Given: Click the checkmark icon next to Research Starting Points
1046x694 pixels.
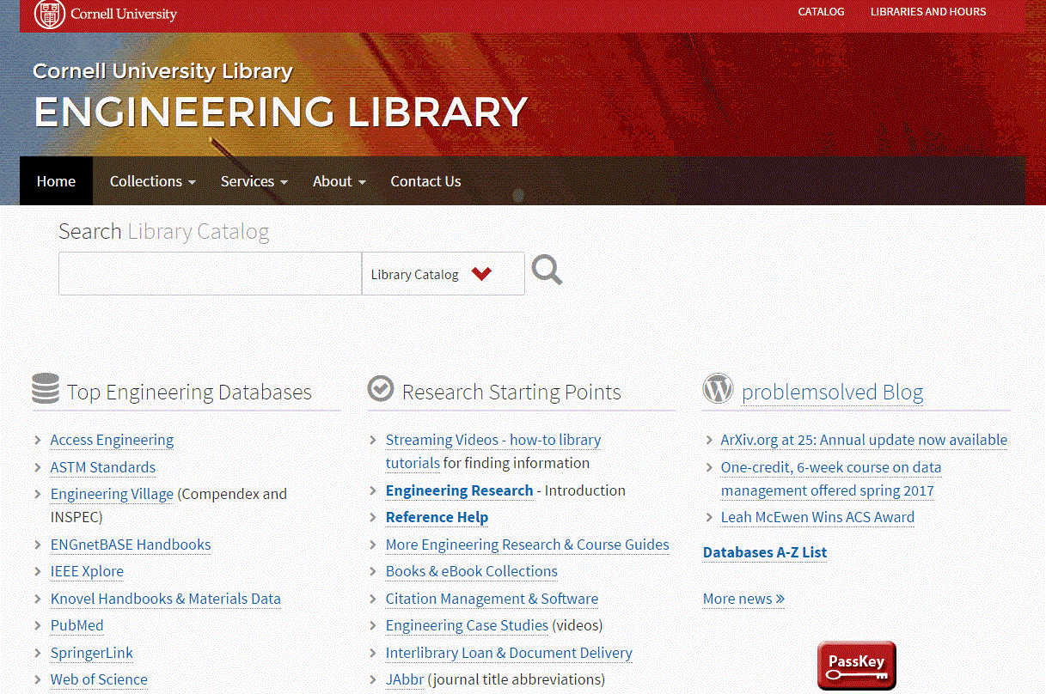Looking at the screenshot, I should pos(380,388).
